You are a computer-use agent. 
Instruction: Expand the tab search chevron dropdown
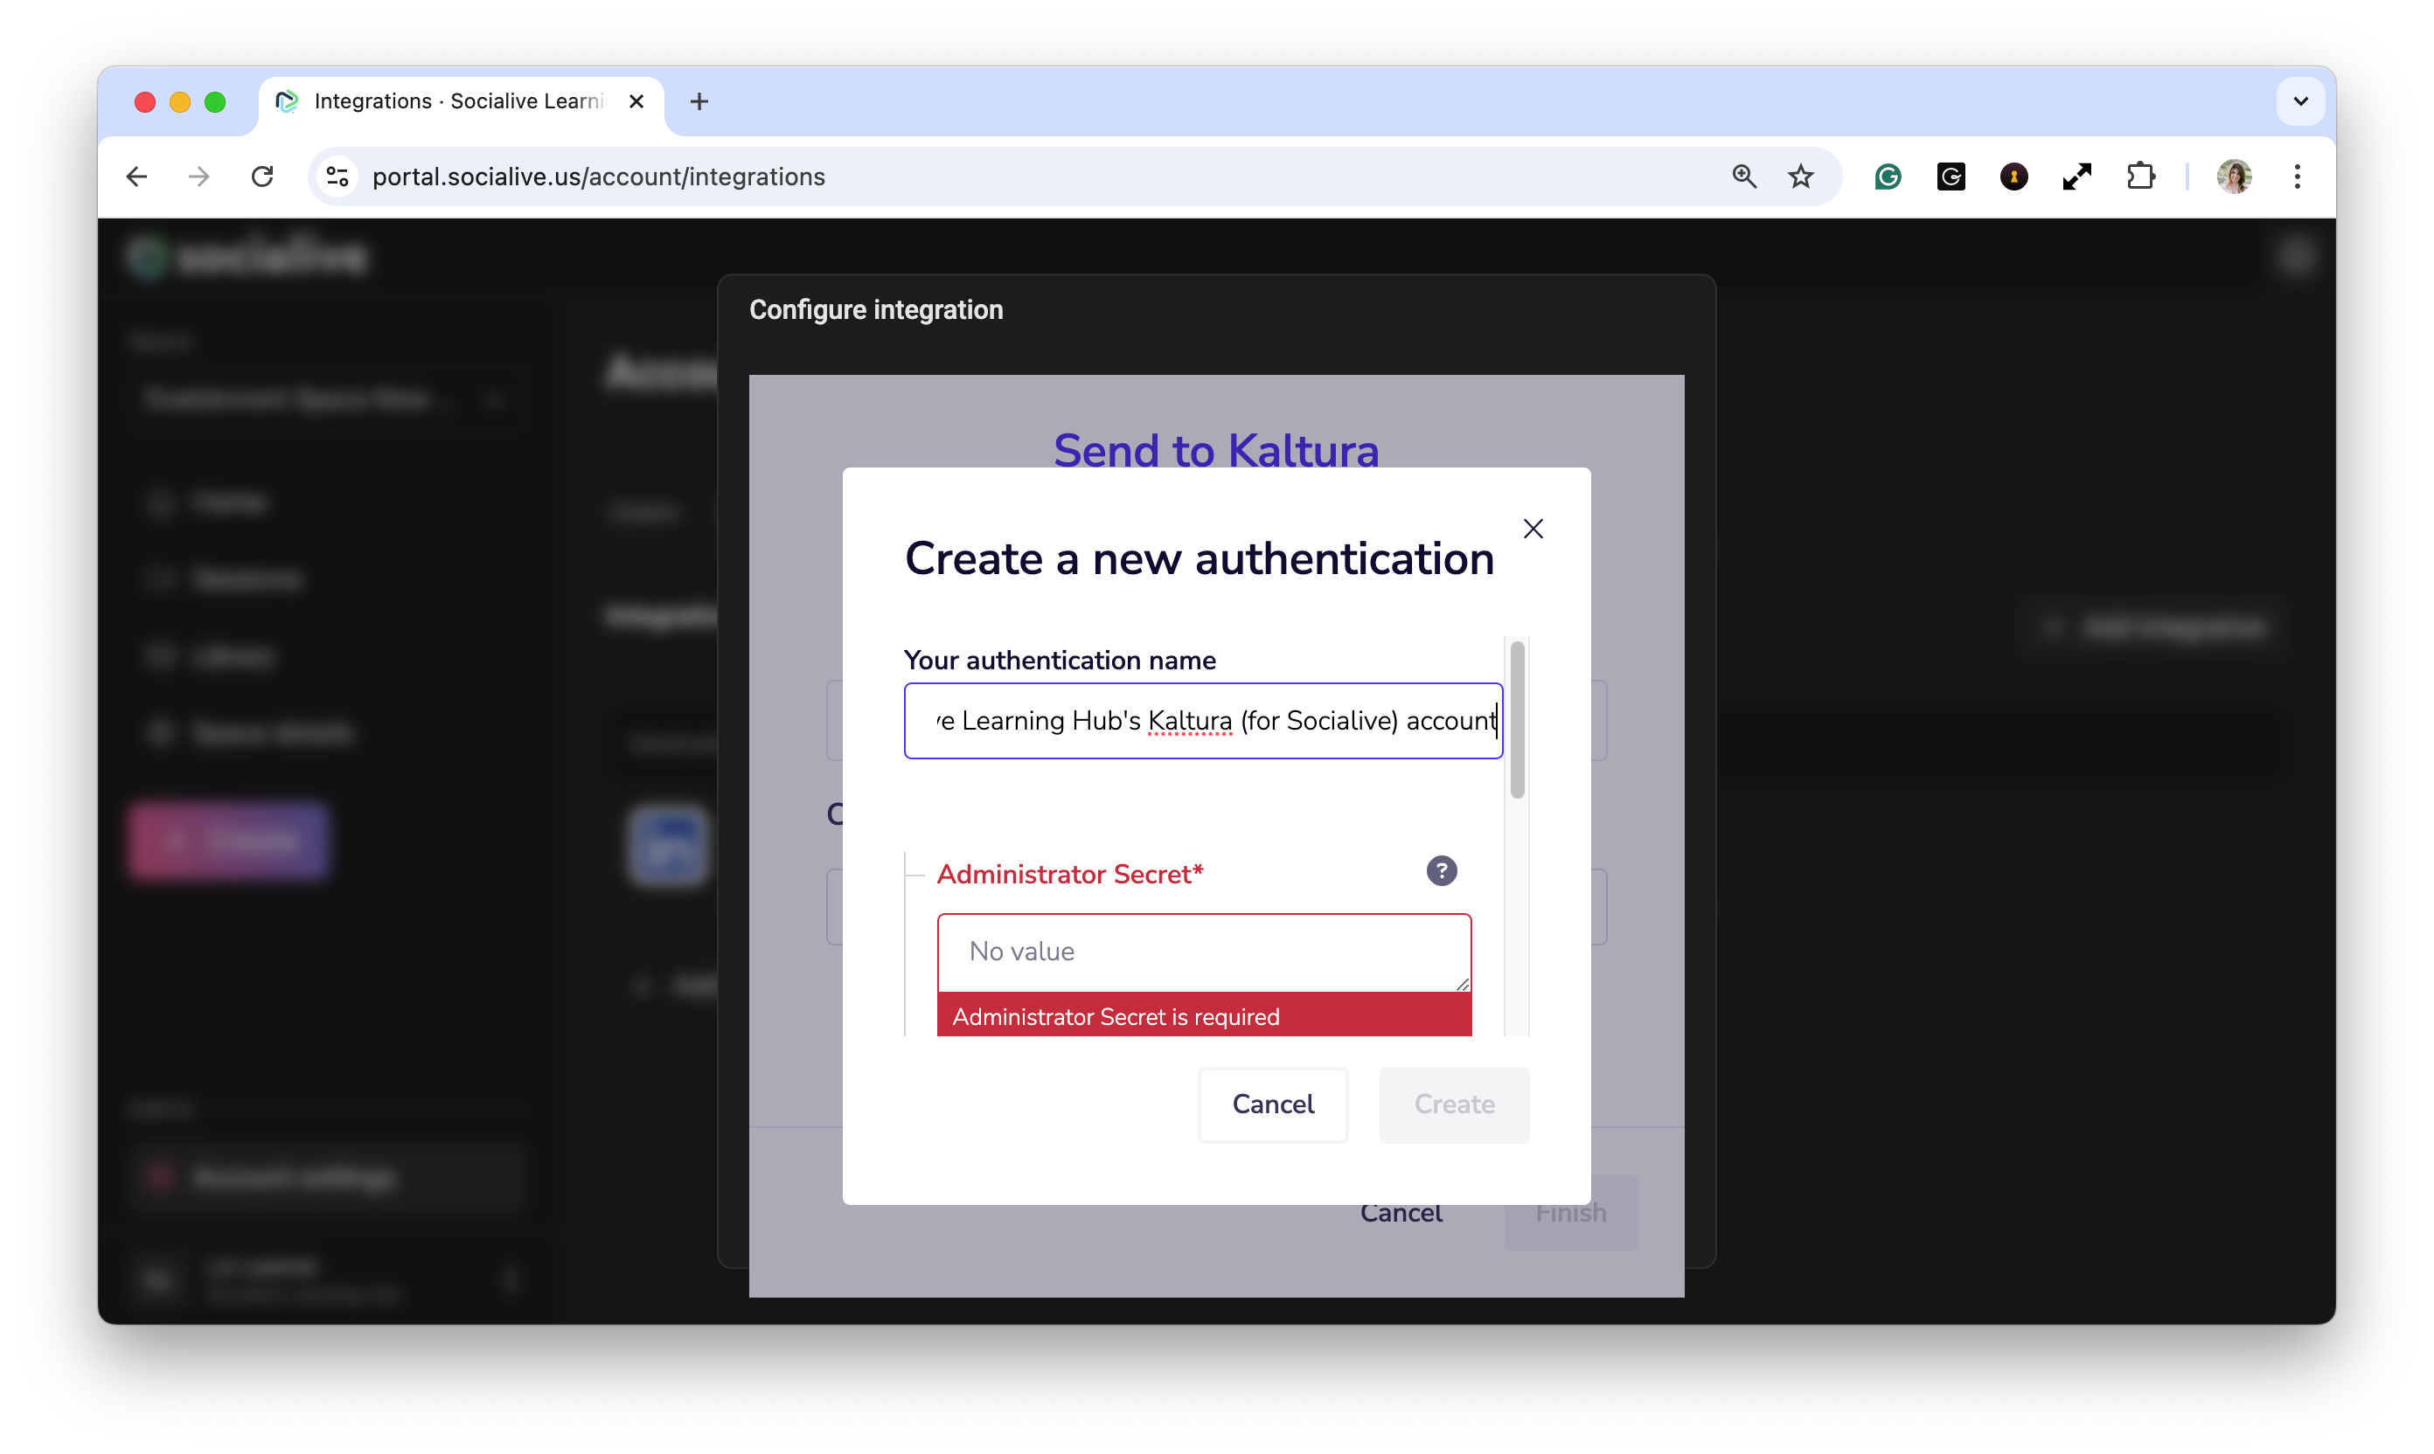click(x=2299, y=102)
